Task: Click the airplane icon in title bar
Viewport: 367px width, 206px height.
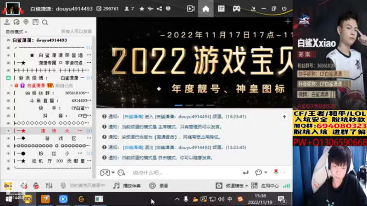Action: [150, 9]
